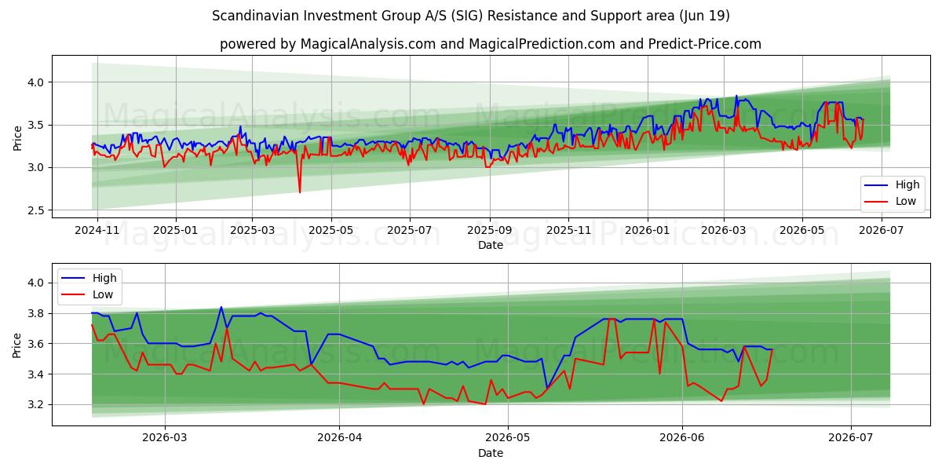Click the '2025-05' x-axis tick label
Viewport: 942px width, 471px height.
330,230
